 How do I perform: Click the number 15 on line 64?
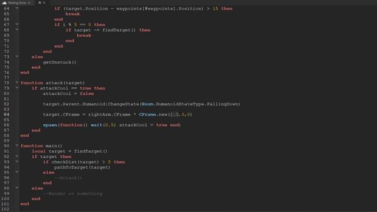click(215, 9)
